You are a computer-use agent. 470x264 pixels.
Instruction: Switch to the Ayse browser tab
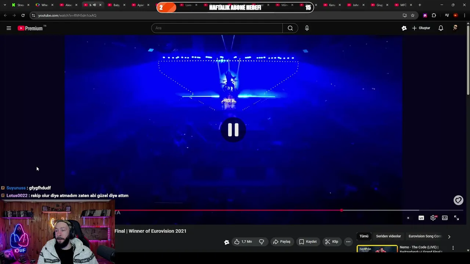[x=140, y=5]
